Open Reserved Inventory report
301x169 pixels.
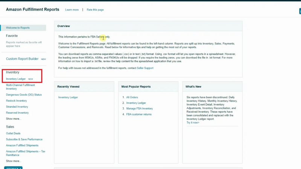point(17,113)
